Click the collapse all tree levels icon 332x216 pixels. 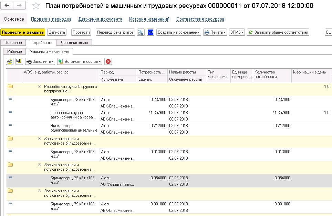tap(9, 61)
